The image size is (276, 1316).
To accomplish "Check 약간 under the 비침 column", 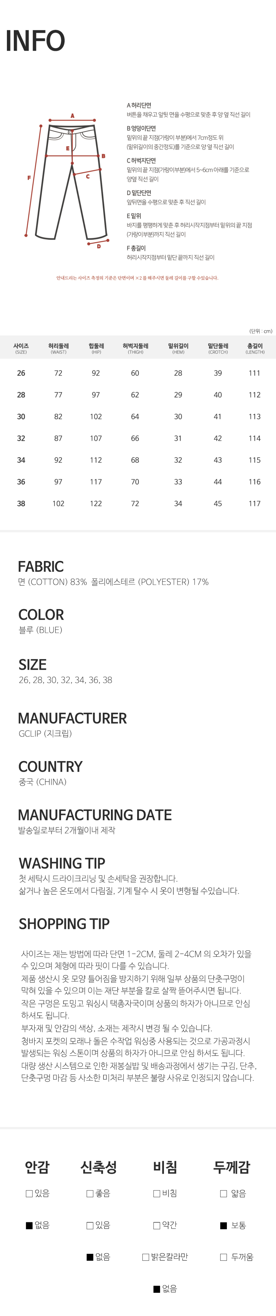I will click(157, 1225).
